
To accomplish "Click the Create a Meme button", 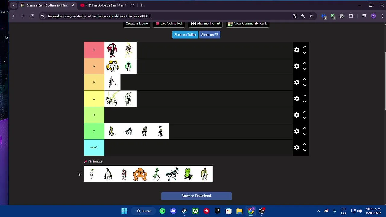I will point(137,24).
